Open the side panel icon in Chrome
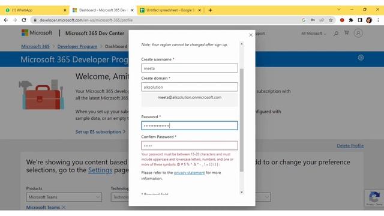The height and width of the screenshot is (216, 384). point(360,20)
